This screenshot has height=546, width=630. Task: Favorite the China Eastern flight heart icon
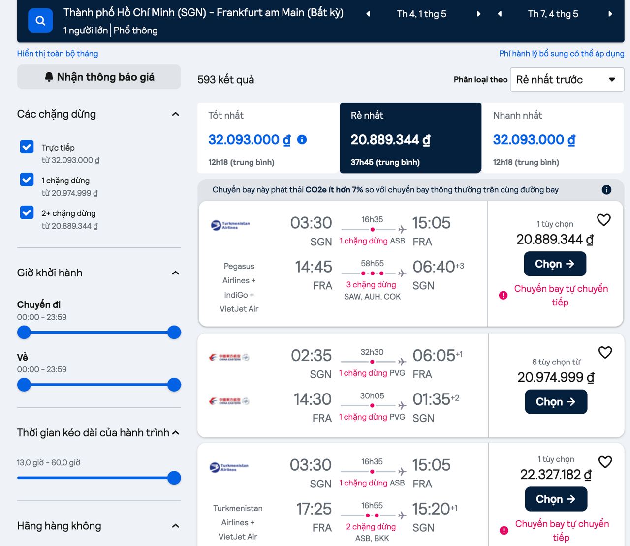[605, 352]
